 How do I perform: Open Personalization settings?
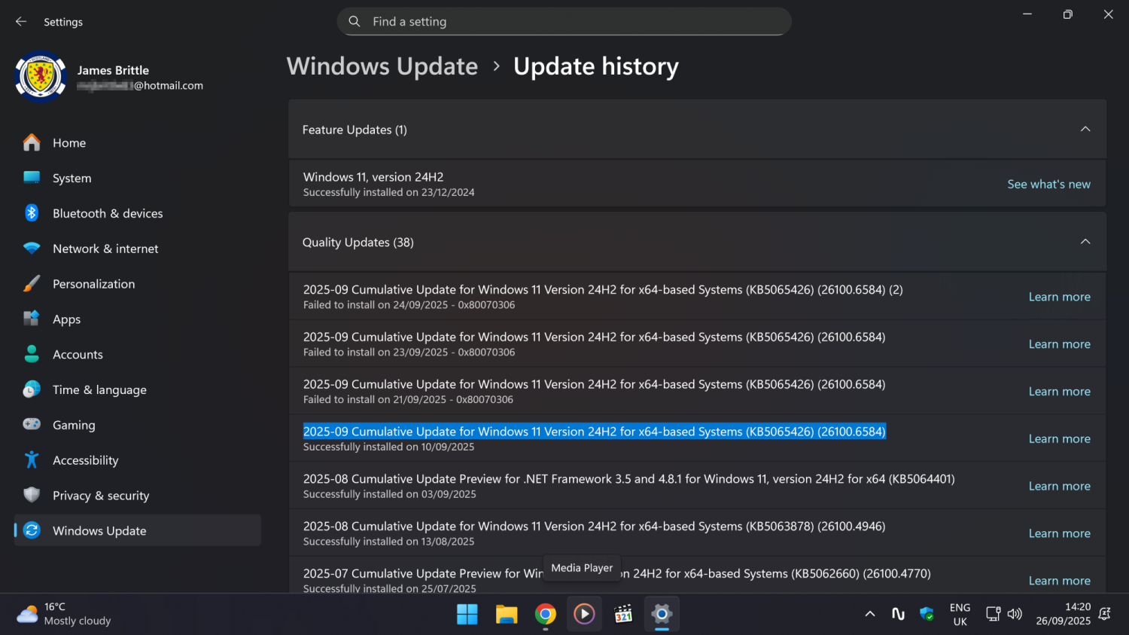138,284
